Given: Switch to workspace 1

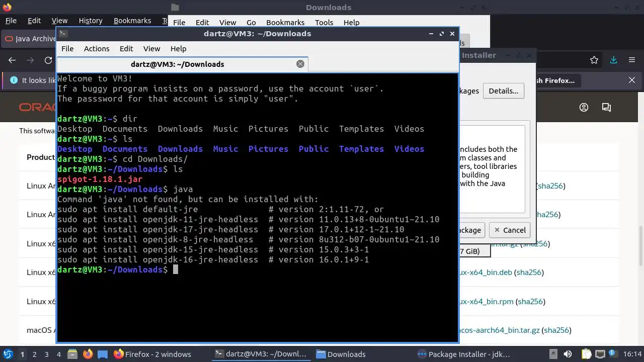Looking at the screenshot, I should [22, 354].
